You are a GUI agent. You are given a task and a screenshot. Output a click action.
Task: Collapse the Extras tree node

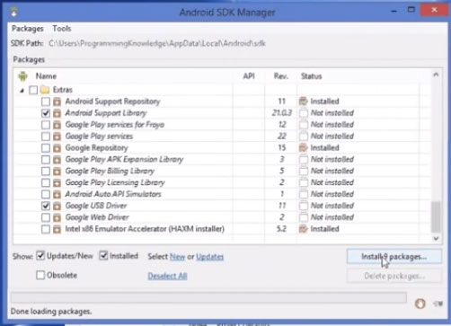(22, 90)
